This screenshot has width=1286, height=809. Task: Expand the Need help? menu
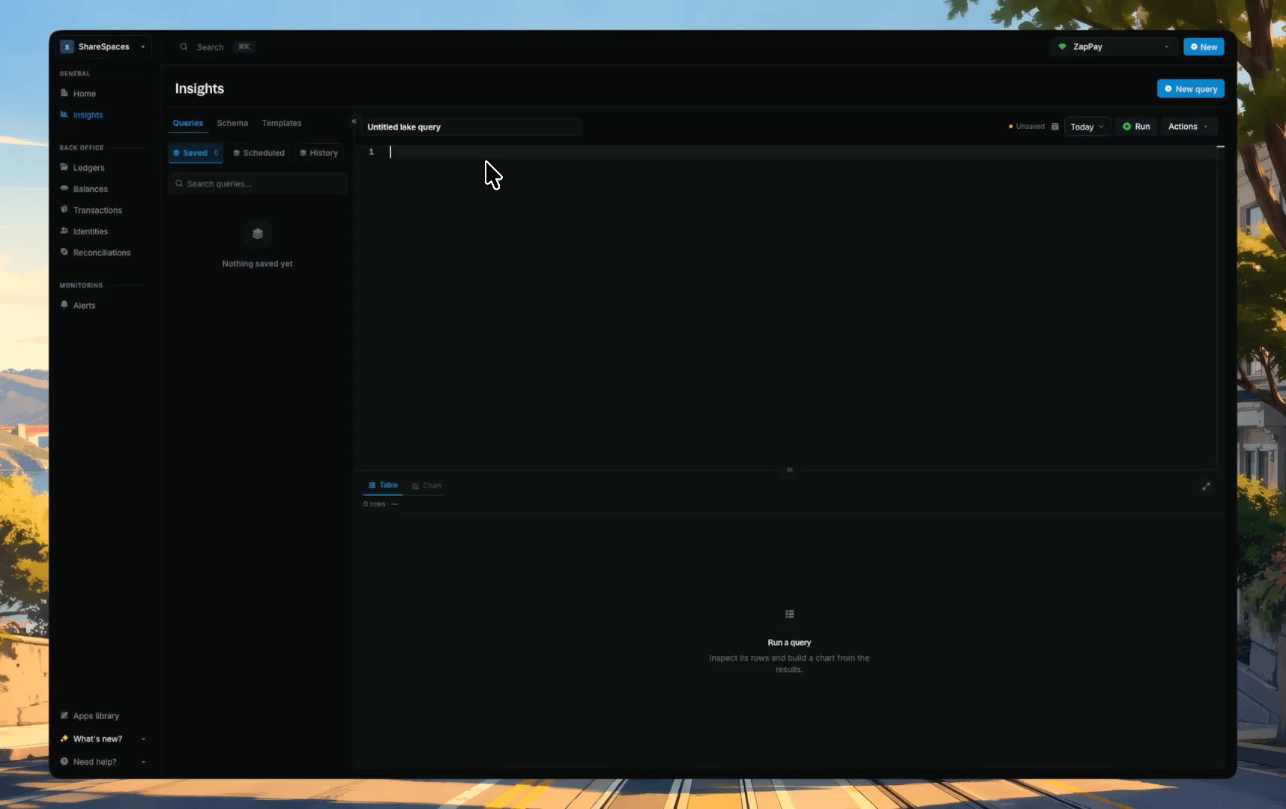(103, 762)
